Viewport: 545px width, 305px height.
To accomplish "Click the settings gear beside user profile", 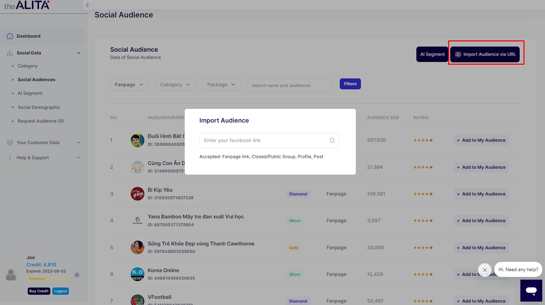I will click(x=77, y=275).
